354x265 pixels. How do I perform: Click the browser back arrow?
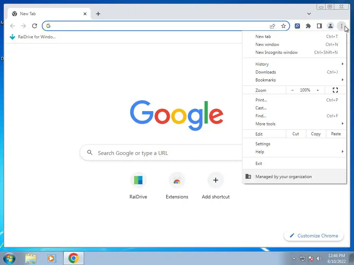[x=12, y=26]
